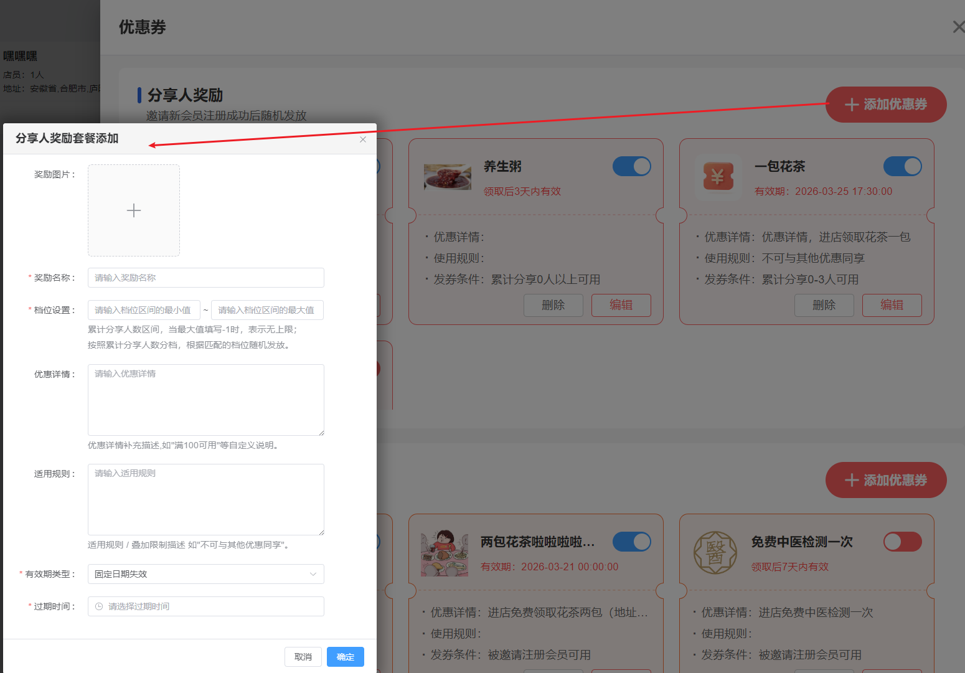Viewport: 965px width, 673px height.
Task: Cancel the dialog with 取消
Action: [x=303, y=656]
